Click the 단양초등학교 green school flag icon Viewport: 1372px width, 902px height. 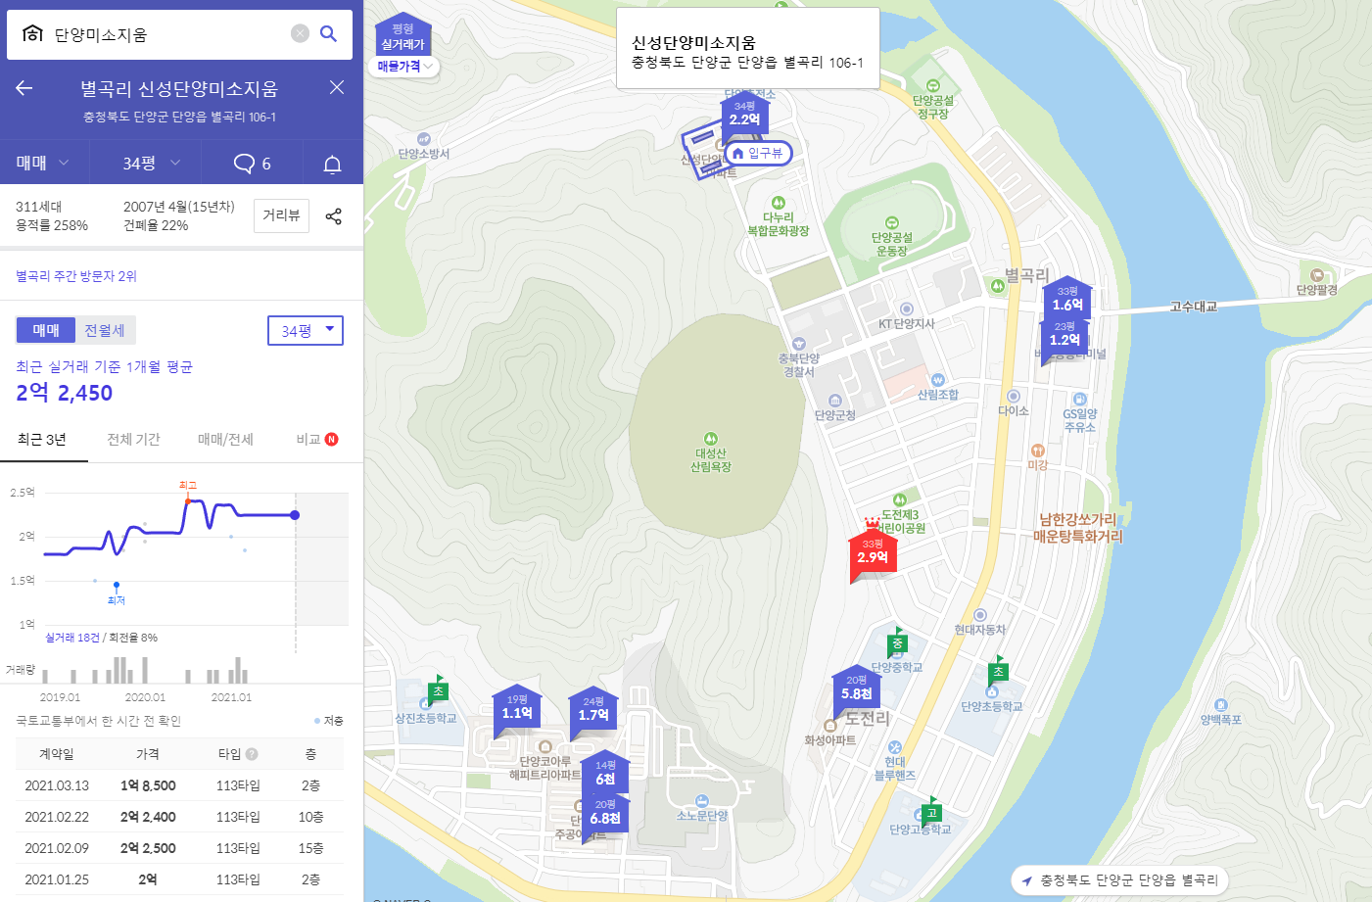point(998,671)
